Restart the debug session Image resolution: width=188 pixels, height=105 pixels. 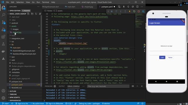134,11
